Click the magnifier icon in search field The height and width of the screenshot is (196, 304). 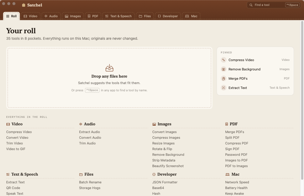251,5
